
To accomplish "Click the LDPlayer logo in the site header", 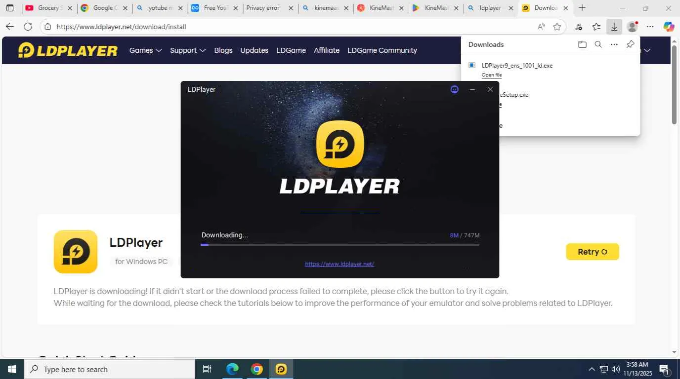I will coord(68,50).
